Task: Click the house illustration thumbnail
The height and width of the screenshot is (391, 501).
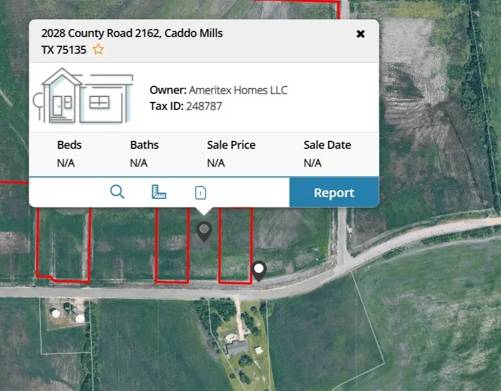Action: click(x=87, y=96)
